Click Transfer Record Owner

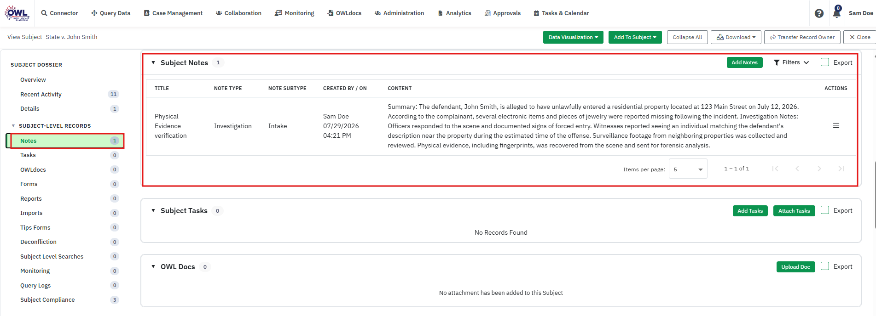802,37
